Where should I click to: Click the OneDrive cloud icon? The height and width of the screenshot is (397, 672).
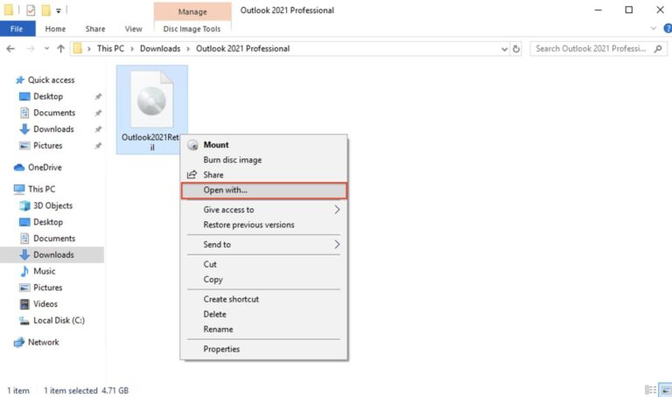point(19,167)
